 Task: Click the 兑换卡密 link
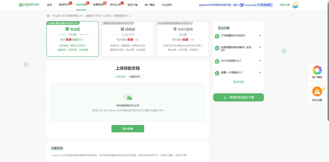(x=285, y=5)
